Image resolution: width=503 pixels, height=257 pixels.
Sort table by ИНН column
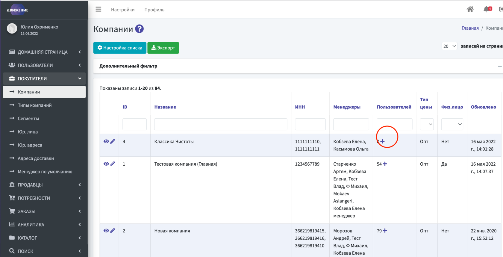tap(300, 107)
